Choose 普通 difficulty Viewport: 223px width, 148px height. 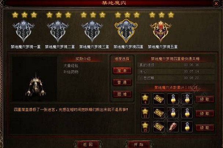[x=122, y=82]
